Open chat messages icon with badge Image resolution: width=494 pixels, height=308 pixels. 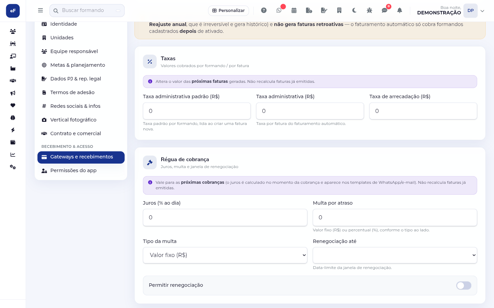385,10
